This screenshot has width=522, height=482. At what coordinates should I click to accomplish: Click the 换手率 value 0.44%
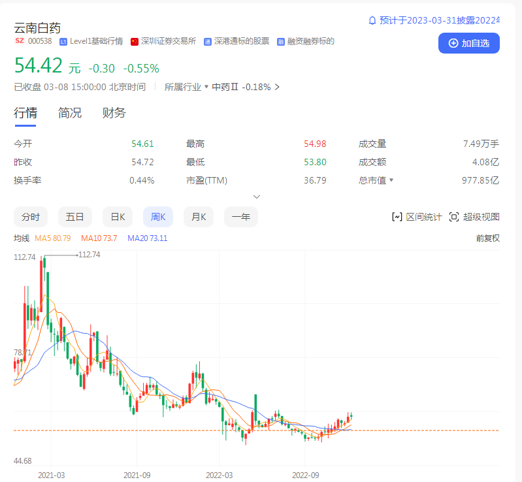click(x=142, y=180)
